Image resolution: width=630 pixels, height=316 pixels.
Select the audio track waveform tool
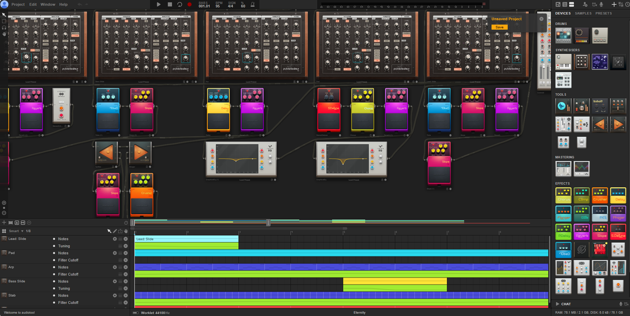[564, 106]
